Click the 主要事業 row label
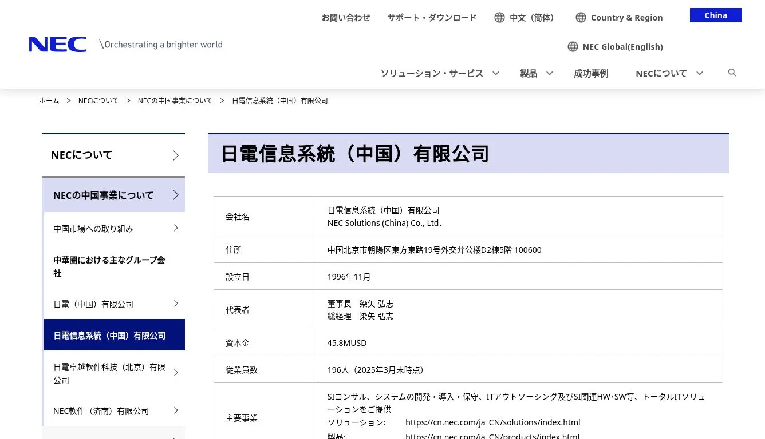765x439 pixels. click(242, 418)
